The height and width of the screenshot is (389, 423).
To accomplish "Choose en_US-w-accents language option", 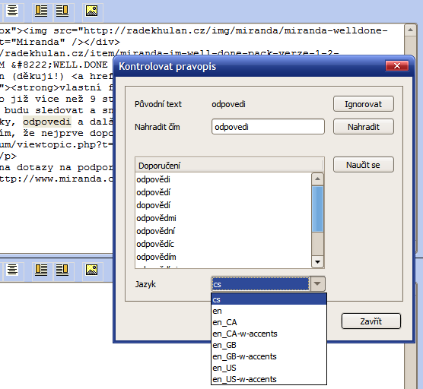I will coord(269,379).
